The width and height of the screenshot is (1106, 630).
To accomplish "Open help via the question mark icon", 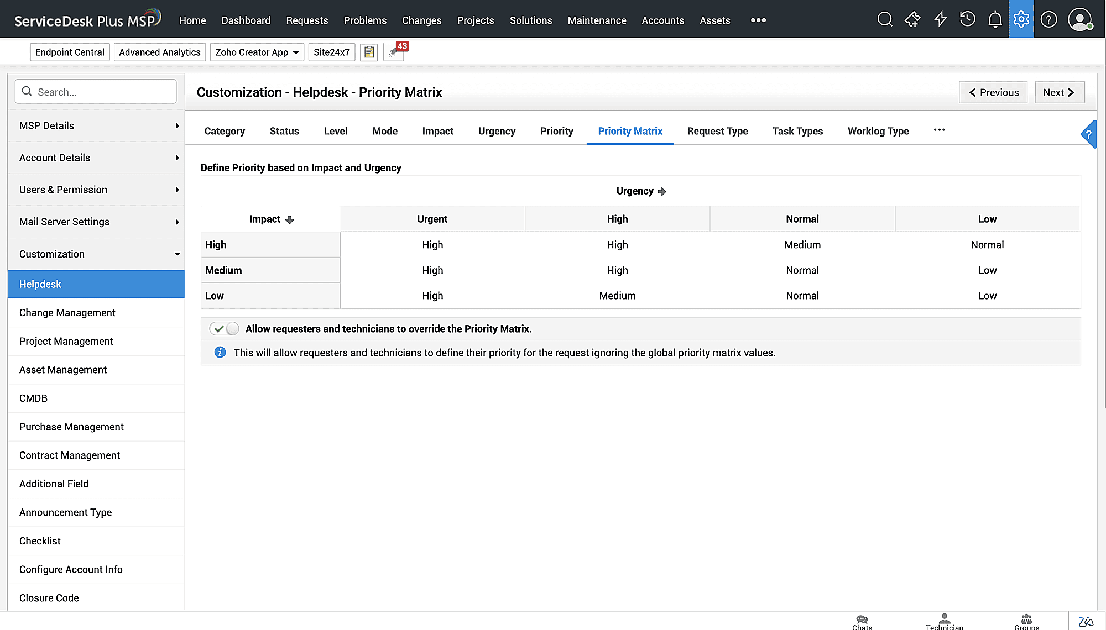I will [x=1048, y=19].
